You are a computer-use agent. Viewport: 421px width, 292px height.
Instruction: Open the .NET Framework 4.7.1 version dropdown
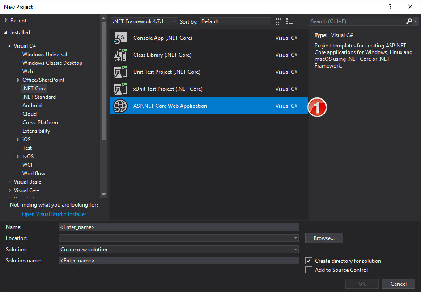[x=145, y=21]
